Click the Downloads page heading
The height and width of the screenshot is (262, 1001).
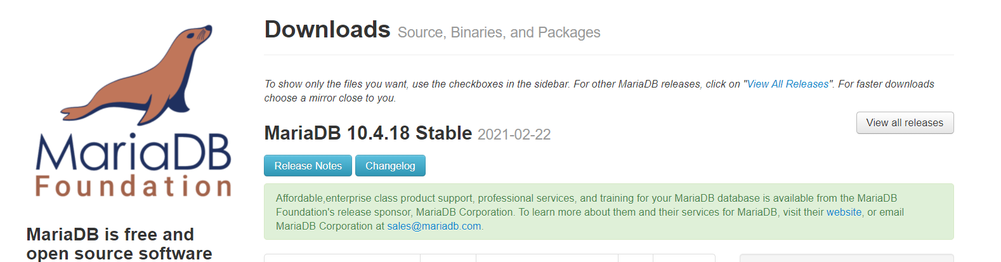pyautogui.click(x=327, y=30)
